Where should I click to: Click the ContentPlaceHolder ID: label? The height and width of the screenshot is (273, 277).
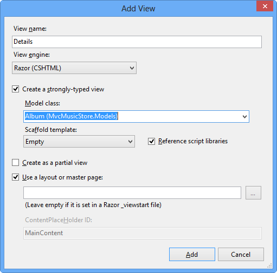[x=59, y=220]
